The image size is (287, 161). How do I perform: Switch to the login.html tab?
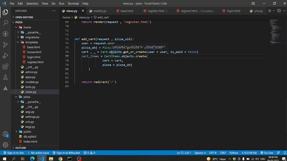233,11
